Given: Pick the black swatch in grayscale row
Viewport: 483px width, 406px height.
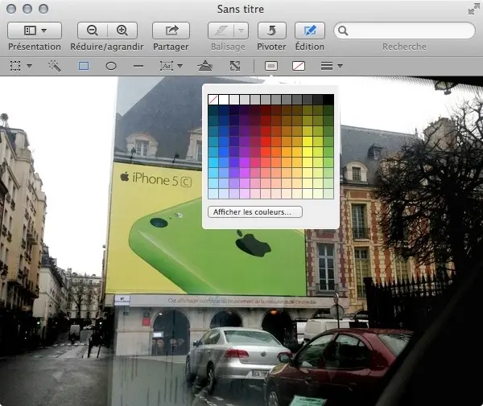Looking at the screenshot, I should [328, 100].
